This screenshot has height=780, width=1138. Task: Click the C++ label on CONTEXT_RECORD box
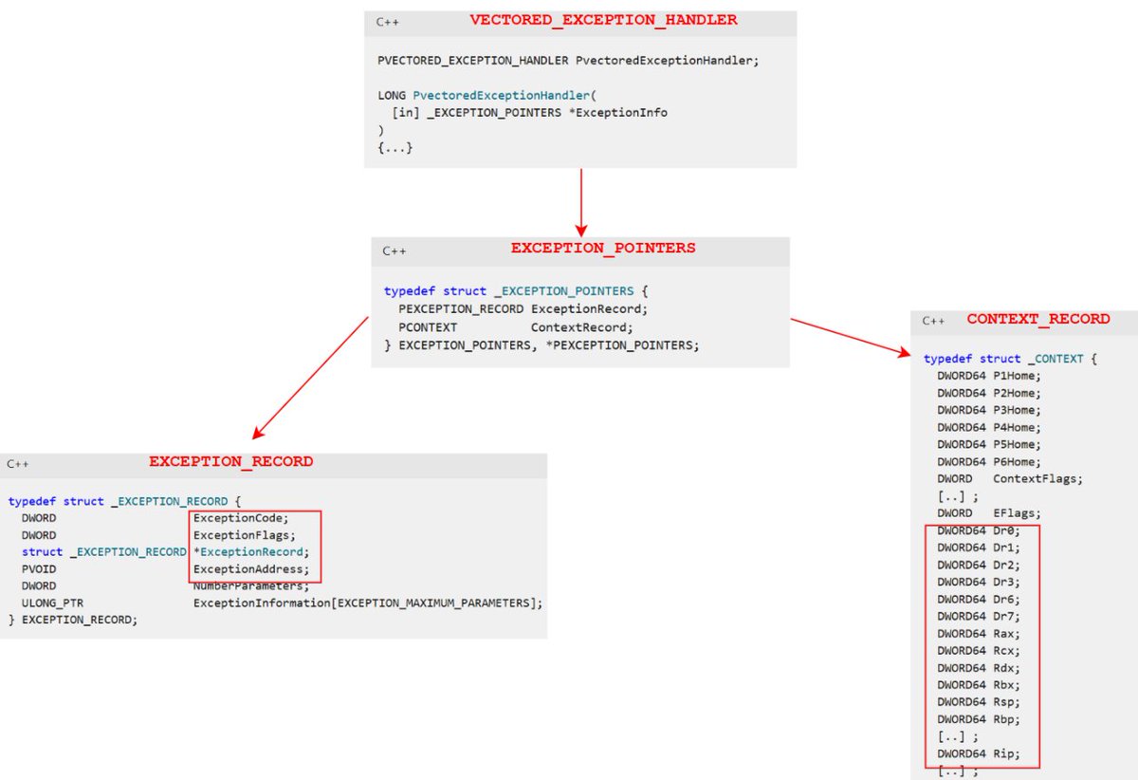tap(932, 320)
